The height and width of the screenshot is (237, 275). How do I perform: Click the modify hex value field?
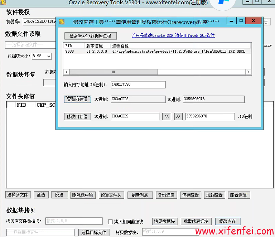coord(135,116)
